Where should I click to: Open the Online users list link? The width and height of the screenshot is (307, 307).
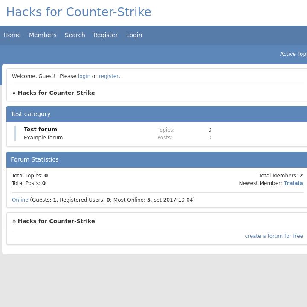click(20, 200)
